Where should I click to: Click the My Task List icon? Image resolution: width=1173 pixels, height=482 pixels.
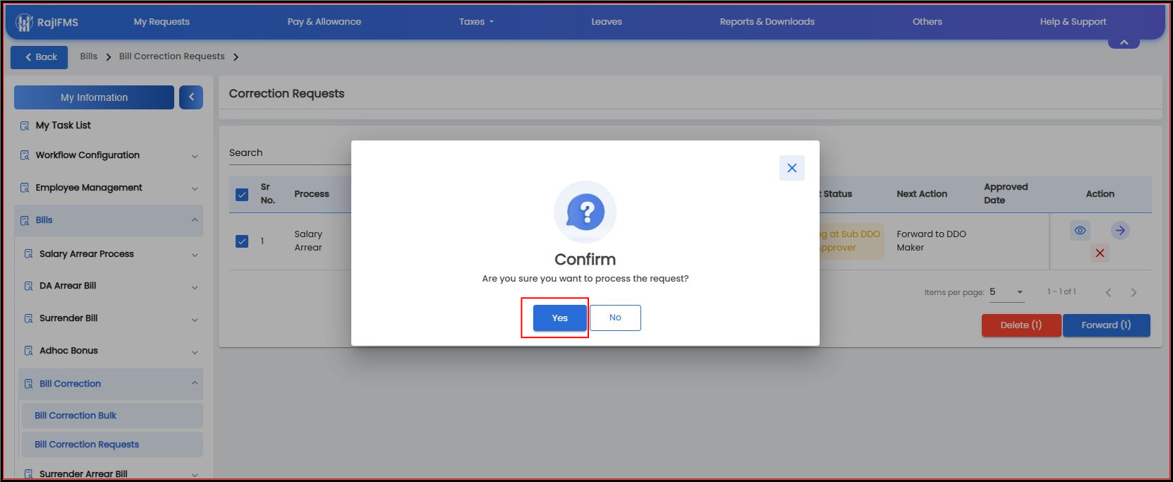25,126
